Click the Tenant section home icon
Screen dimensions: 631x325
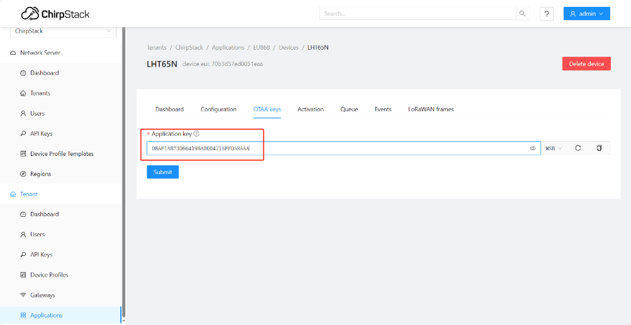tap(13, 194)
